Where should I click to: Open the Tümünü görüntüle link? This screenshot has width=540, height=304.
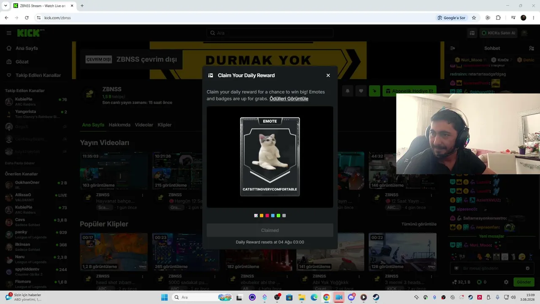[419, 224]
